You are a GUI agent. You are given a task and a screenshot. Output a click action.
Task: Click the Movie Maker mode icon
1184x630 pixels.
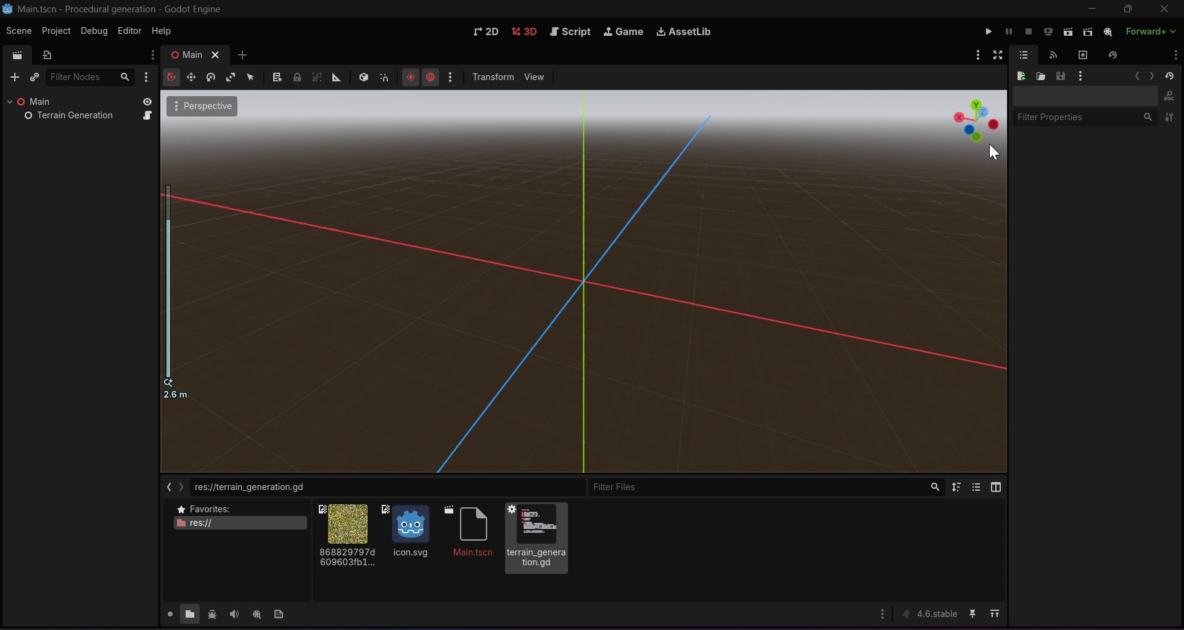(1108, 32)
